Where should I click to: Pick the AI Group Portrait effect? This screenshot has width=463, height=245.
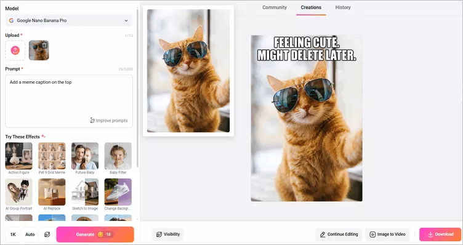coord(19,192)
